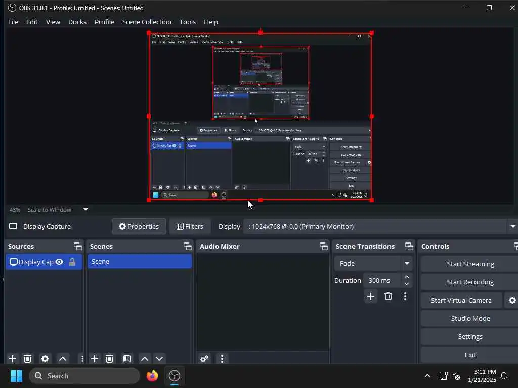518x388 pixels.
Task: Open the network icon in system tray
Action: coord(443,376)
